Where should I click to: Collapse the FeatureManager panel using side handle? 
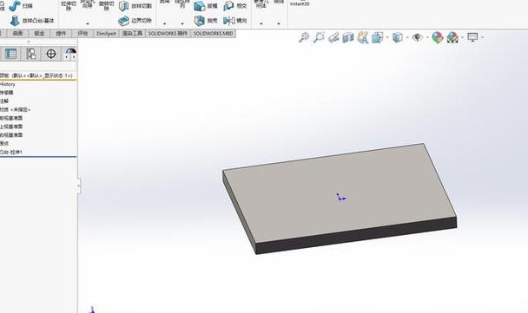point(79,186)
